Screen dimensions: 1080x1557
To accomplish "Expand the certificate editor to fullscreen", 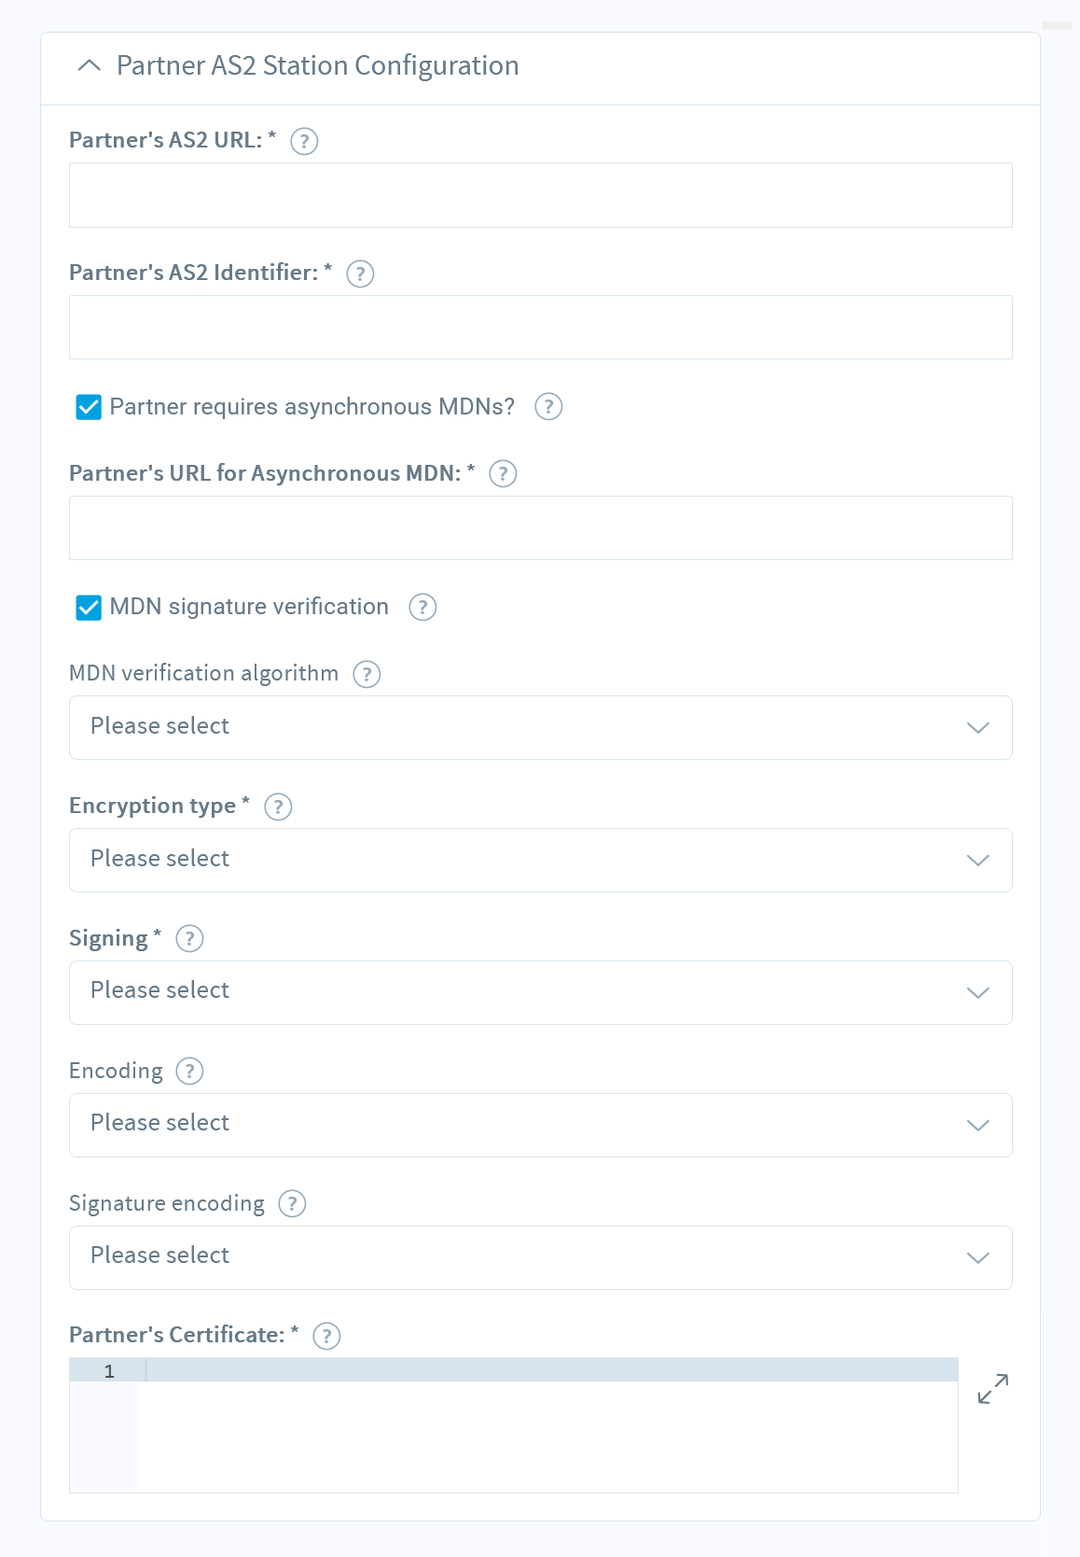I will pyautogui.click(x=993, y=1388).
